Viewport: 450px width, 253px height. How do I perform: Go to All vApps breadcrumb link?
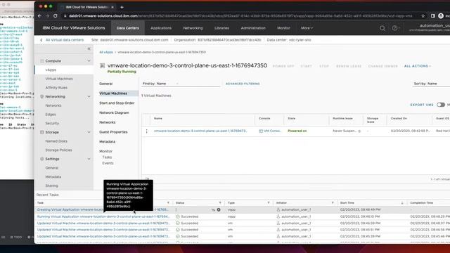pyautogui.click(x=106, y=52)
